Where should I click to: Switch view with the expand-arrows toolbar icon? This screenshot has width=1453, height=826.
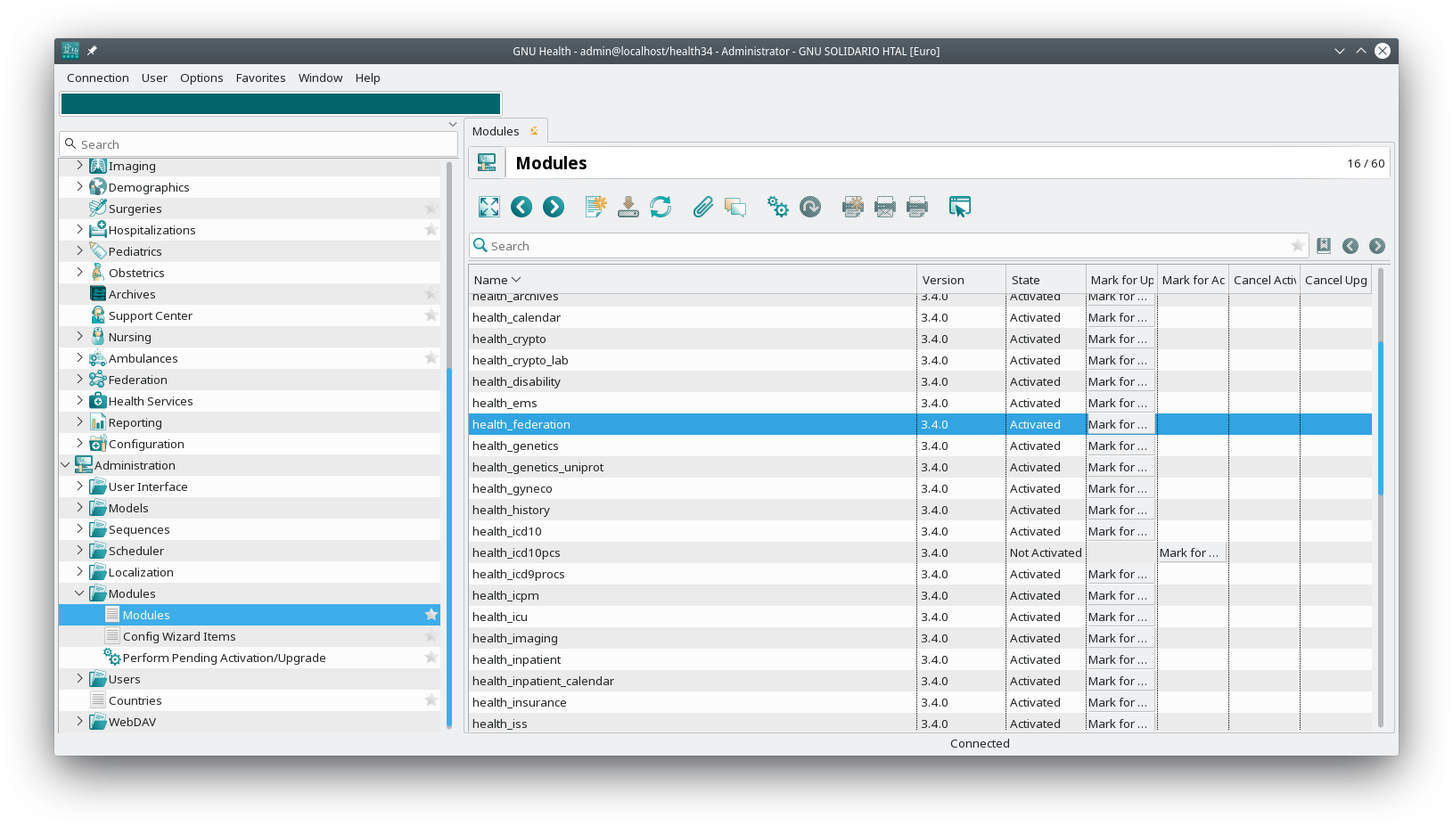489,207
